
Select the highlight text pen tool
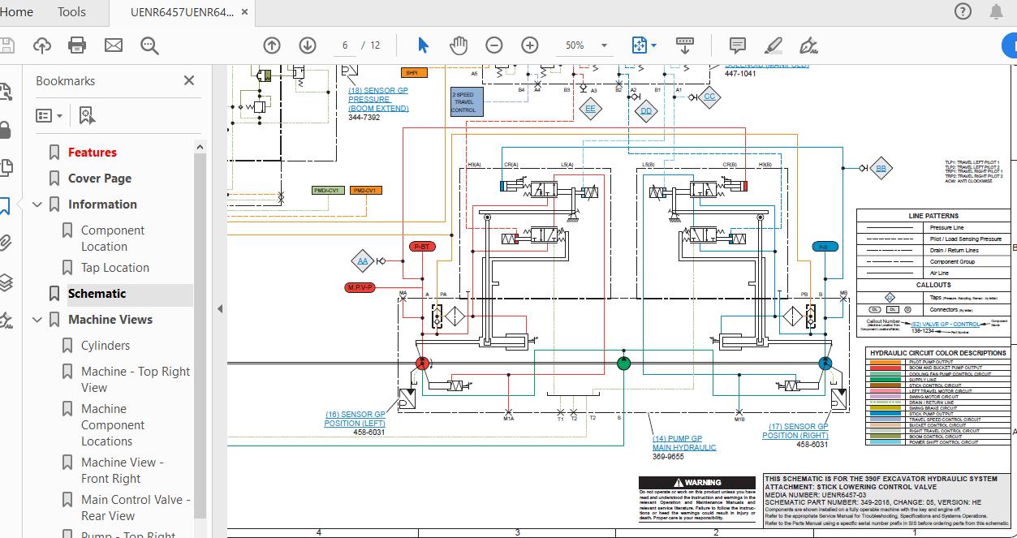(774, 45)
